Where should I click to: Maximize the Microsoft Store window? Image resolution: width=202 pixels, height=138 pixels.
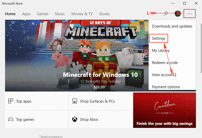(x=185, y=3)
